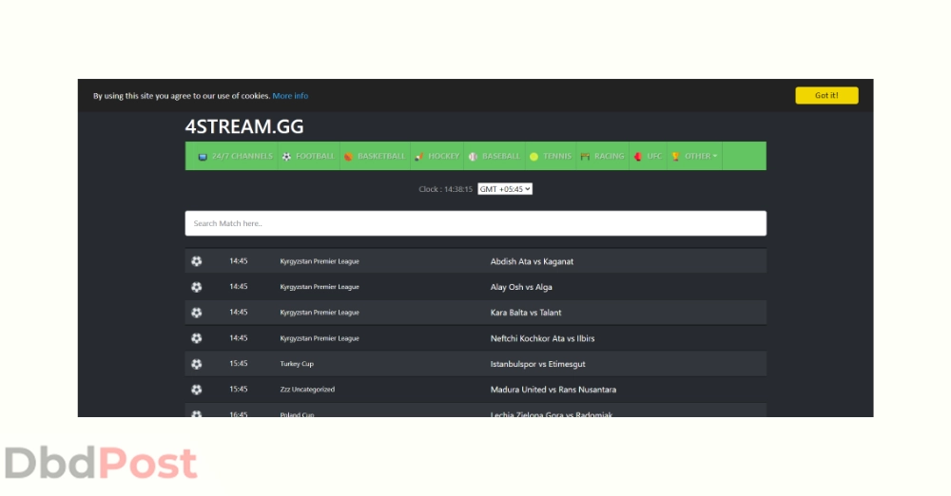The image size is (951, 496).
Task: Go to the Basketball section
Action: (375, 157)
